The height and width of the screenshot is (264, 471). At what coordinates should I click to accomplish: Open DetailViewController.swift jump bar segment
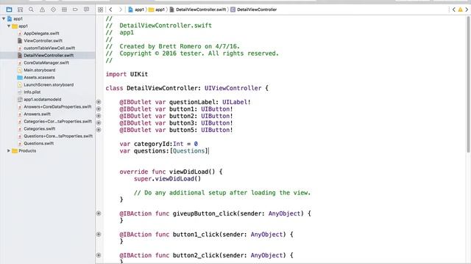coord(198,10)
